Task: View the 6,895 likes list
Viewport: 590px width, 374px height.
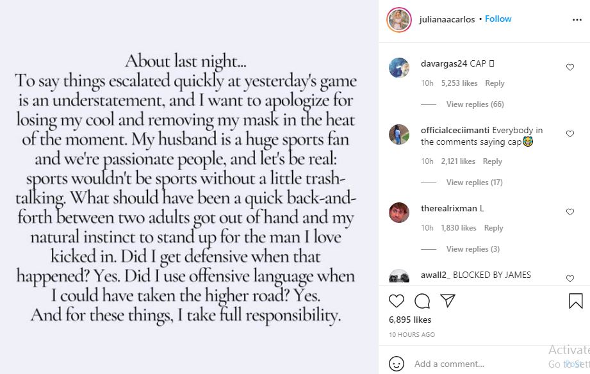Action: 410,320
